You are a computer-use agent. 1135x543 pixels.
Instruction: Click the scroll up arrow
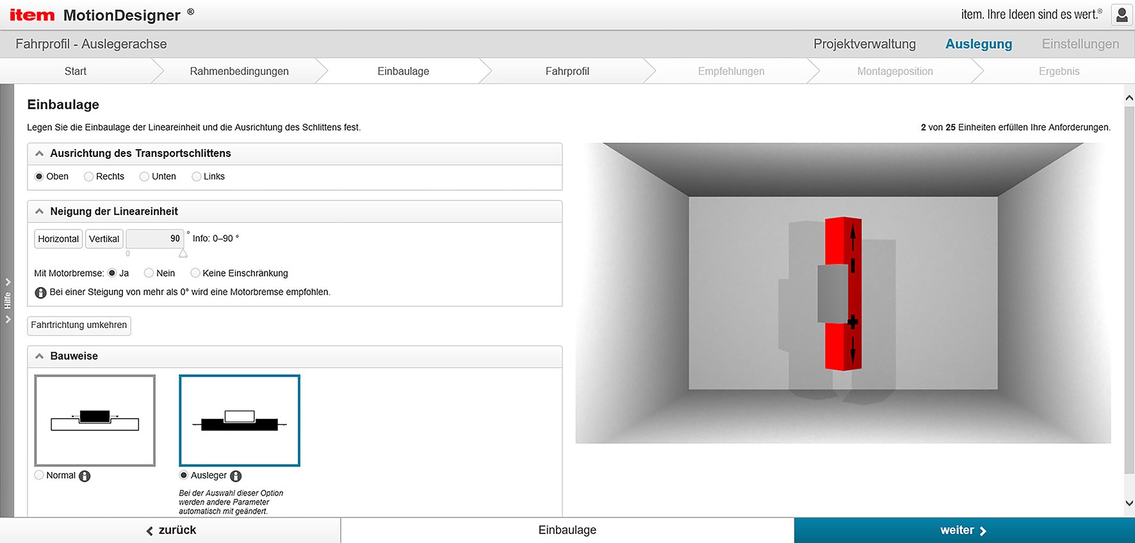pos(1129,98)
